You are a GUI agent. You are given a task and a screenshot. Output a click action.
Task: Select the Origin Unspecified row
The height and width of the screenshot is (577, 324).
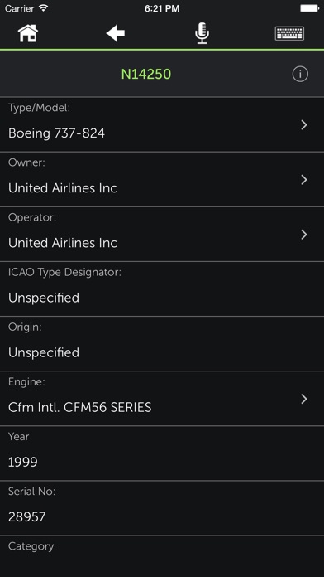click(x=162, y=344)
